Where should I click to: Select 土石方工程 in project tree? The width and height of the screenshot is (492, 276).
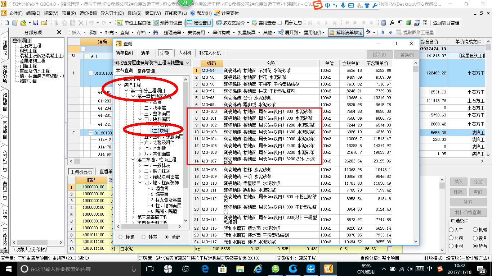pos(30,46)
